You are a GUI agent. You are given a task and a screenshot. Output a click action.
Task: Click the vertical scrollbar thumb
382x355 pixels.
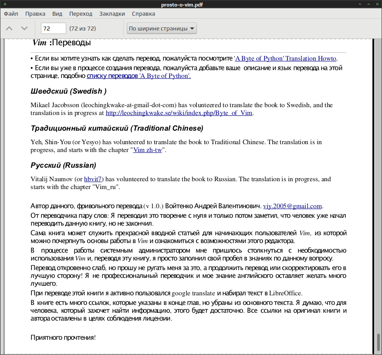pyautogui.click(x=379, y=343)
